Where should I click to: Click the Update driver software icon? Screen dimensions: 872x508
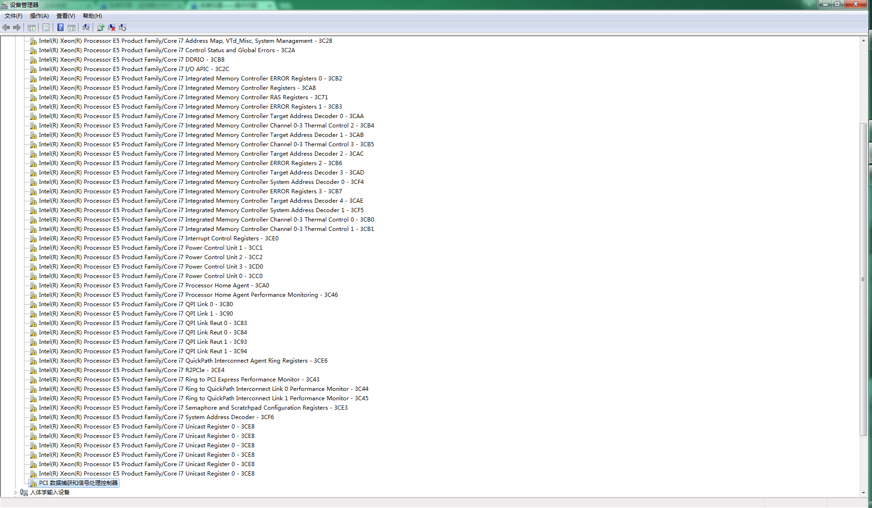100,28
